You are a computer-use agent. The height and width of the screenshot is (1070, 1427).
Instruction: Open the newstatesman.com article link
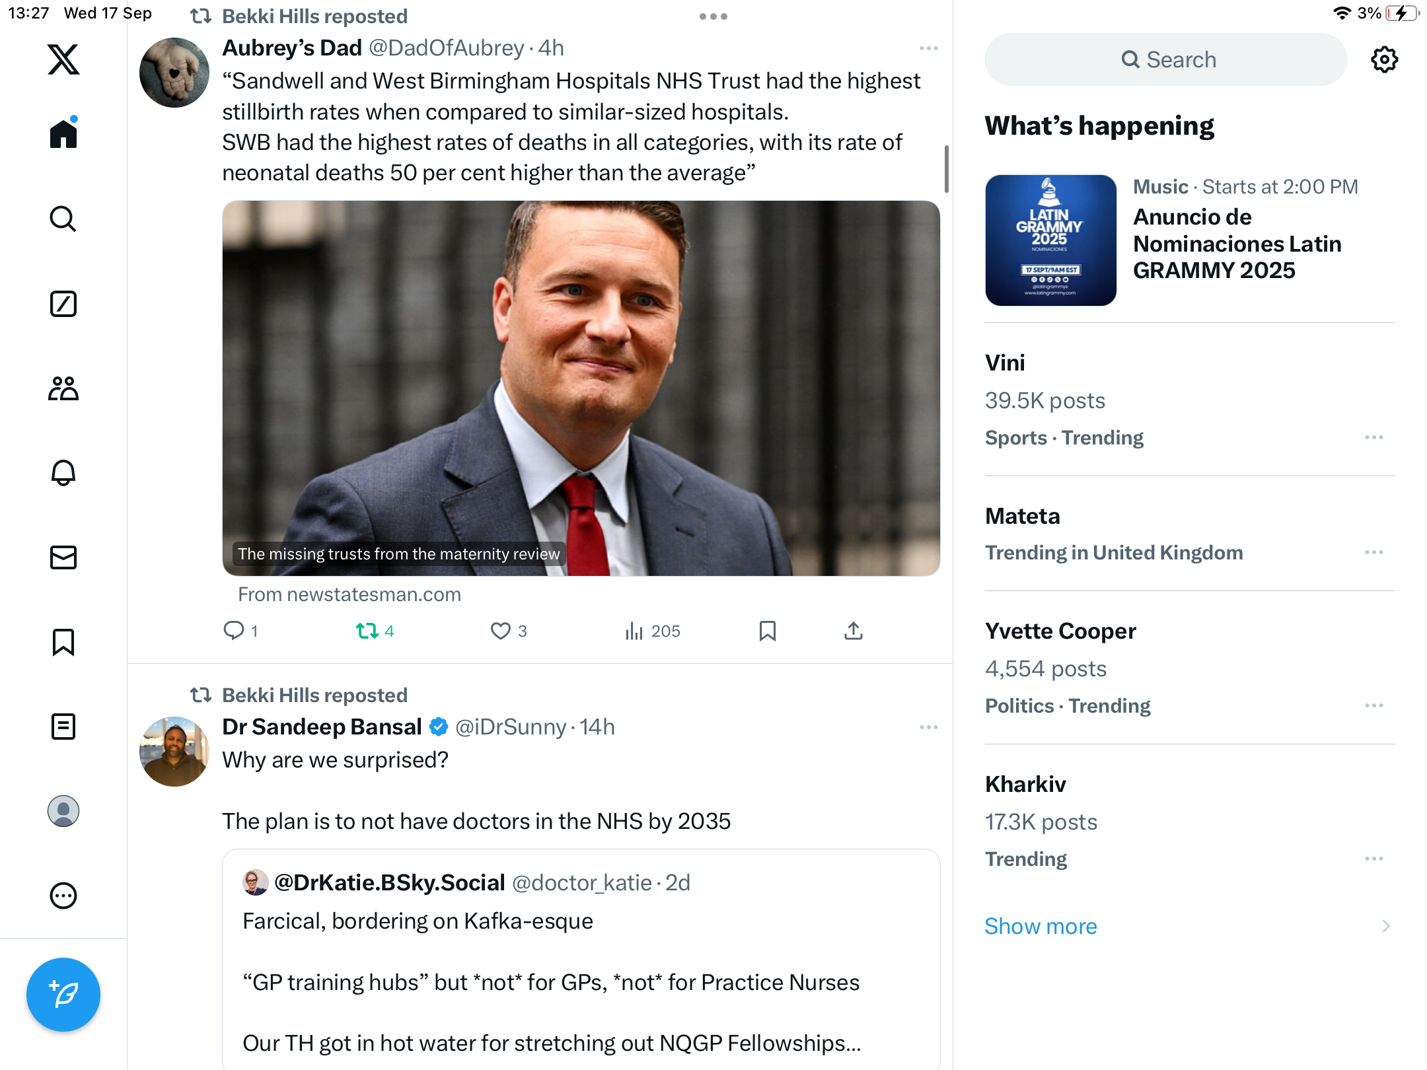click(581, 388)
